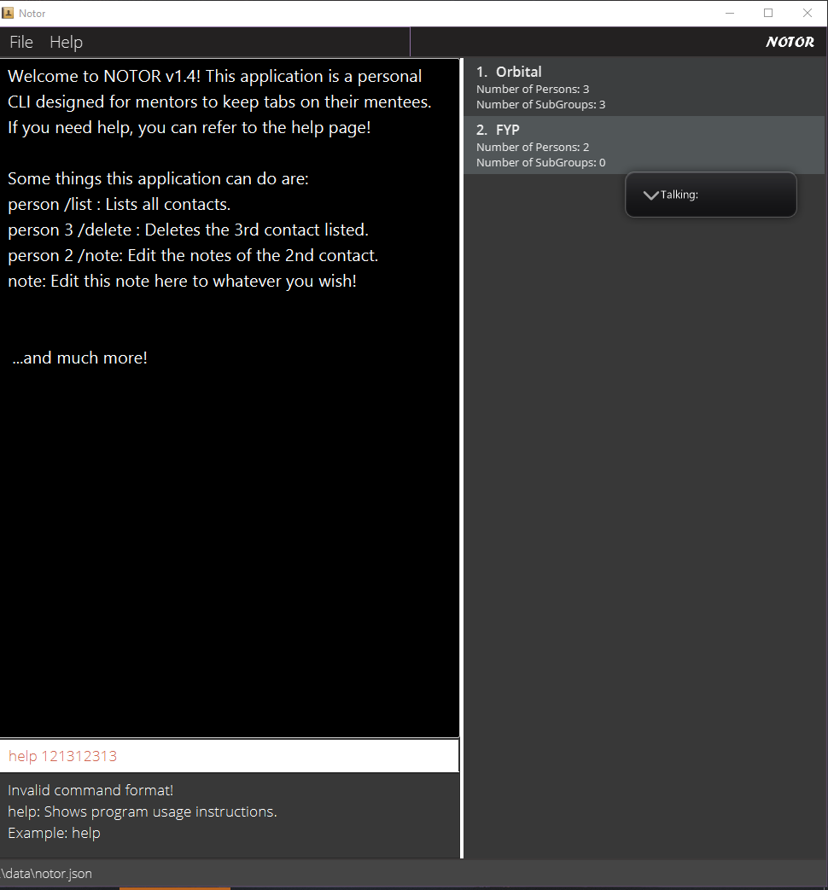Viewport: 828px width, 890px height.
Task: Click 'Number of SubGroups: 3' under Orbital
Action: point(540,104)
